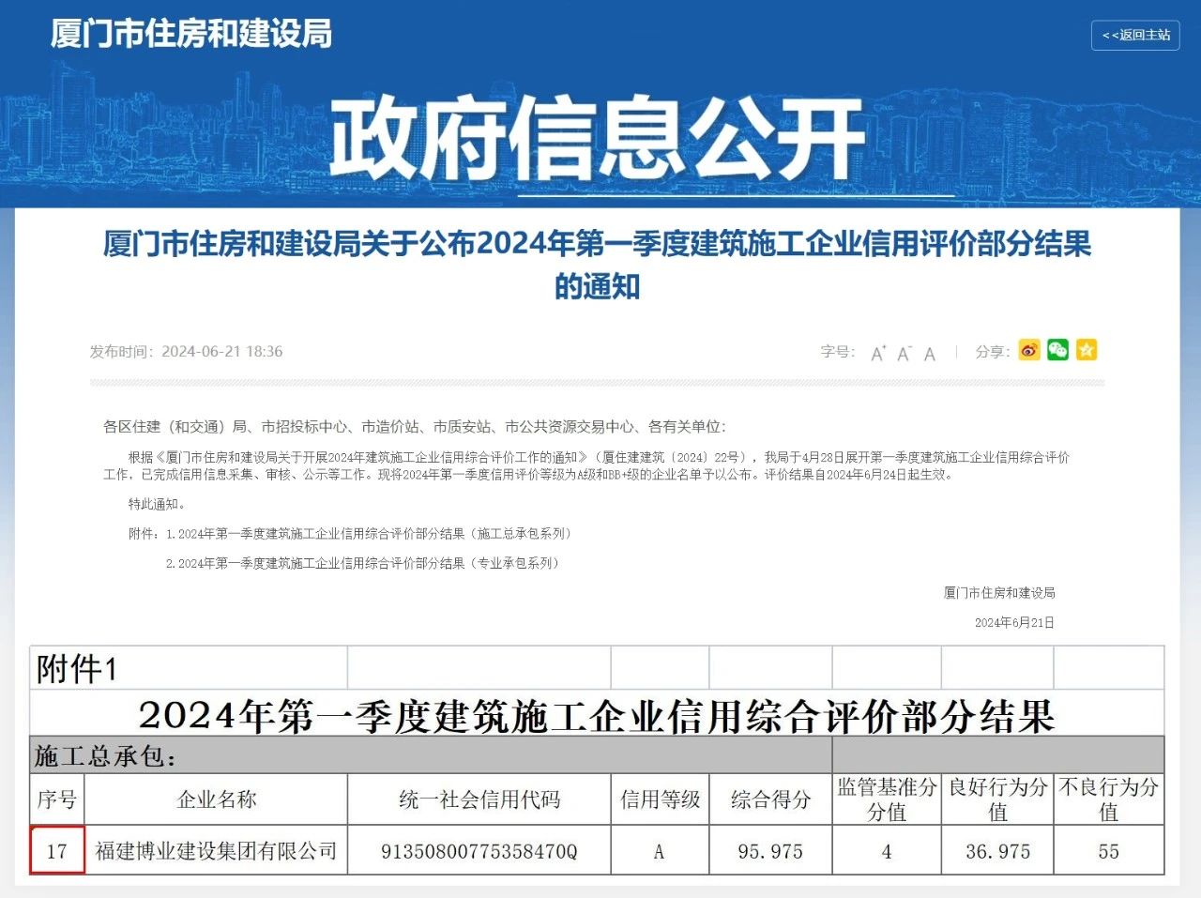Share the article to WeChat
The width and height of the screenshot is (1201, 898).
point(1058,350)
